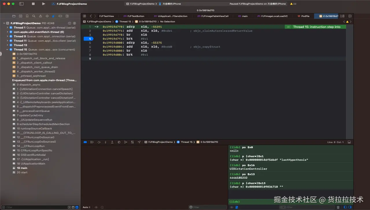370x210 pixels.
Task: Select frame 18 UIApplicationMain
Action: [31, 163]
